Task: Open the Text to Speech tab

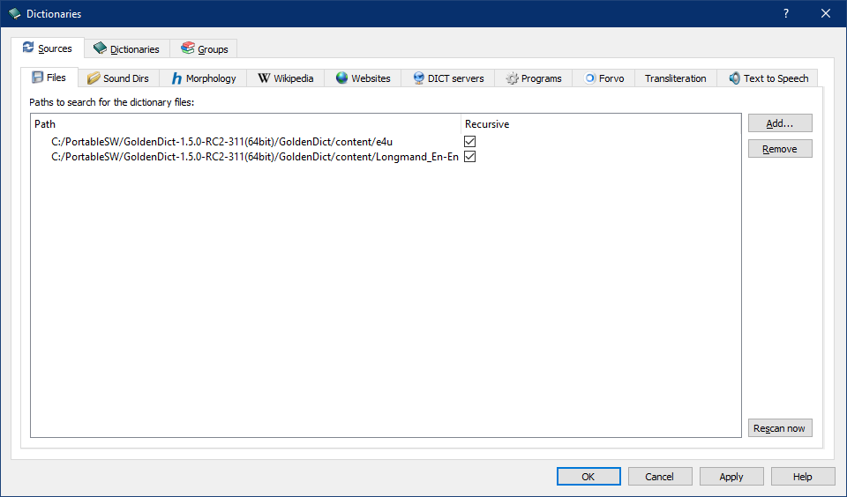Action: pos(768,78)
